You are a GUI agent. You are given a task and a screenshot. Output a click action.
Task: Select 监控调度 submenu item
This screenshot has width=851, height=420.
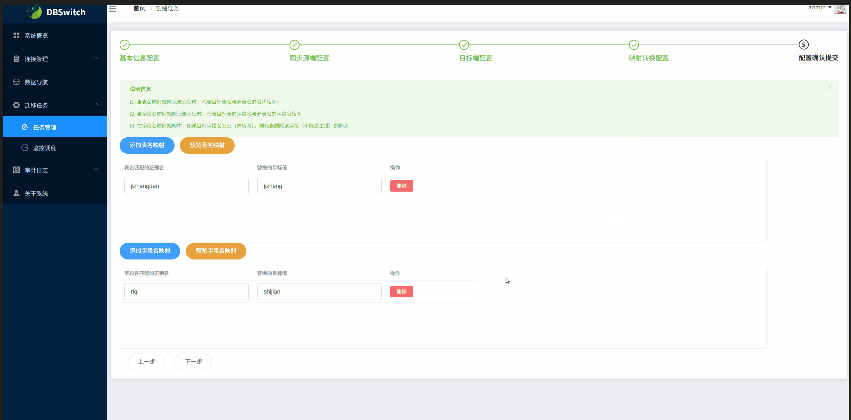coord(55,148)
